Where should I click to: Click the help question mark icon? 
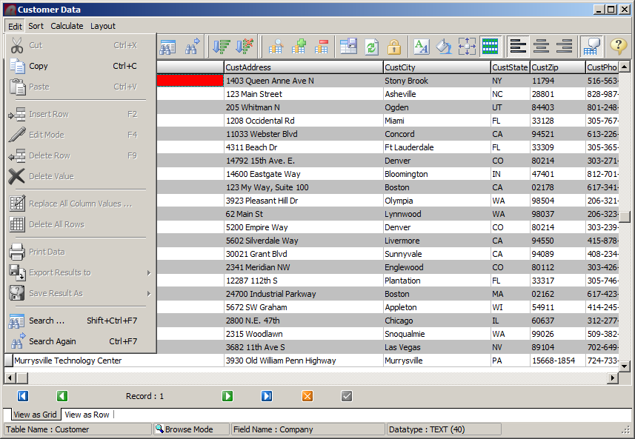[x=618, y=47]
